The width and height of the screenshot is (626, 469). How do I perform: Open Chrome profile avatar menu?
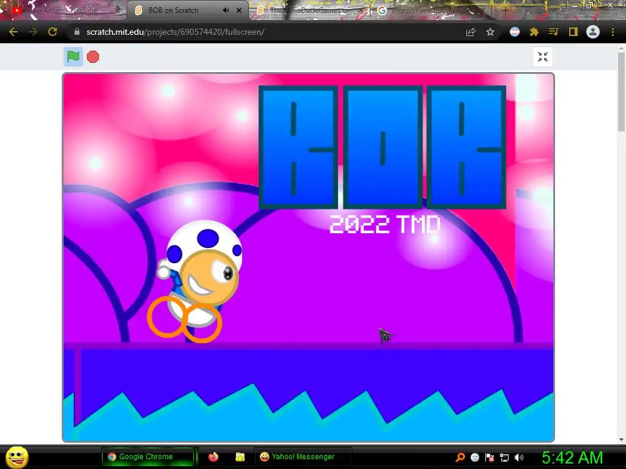(593, 32)
